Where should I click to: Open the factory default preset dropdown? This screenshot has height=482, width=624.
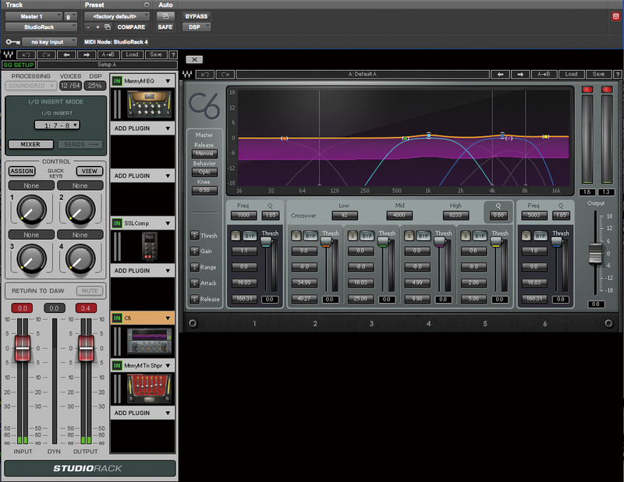116,16
